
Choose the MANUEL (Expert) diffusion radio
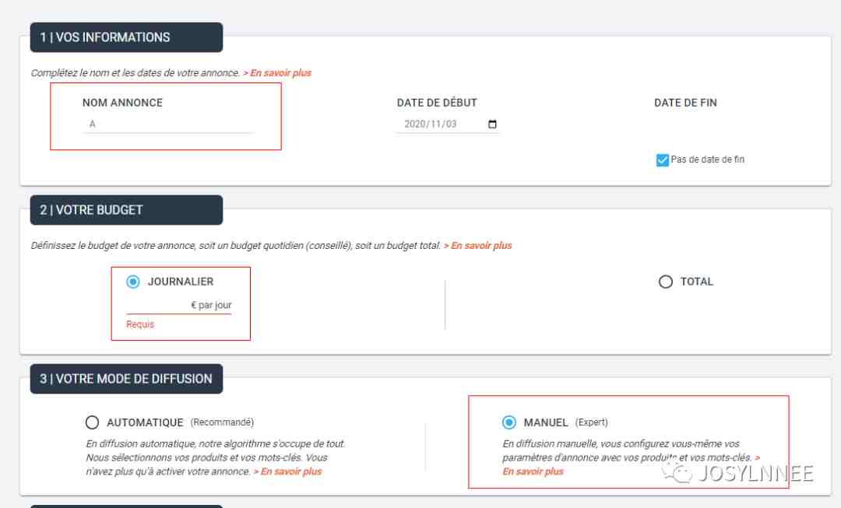point(509,422)
